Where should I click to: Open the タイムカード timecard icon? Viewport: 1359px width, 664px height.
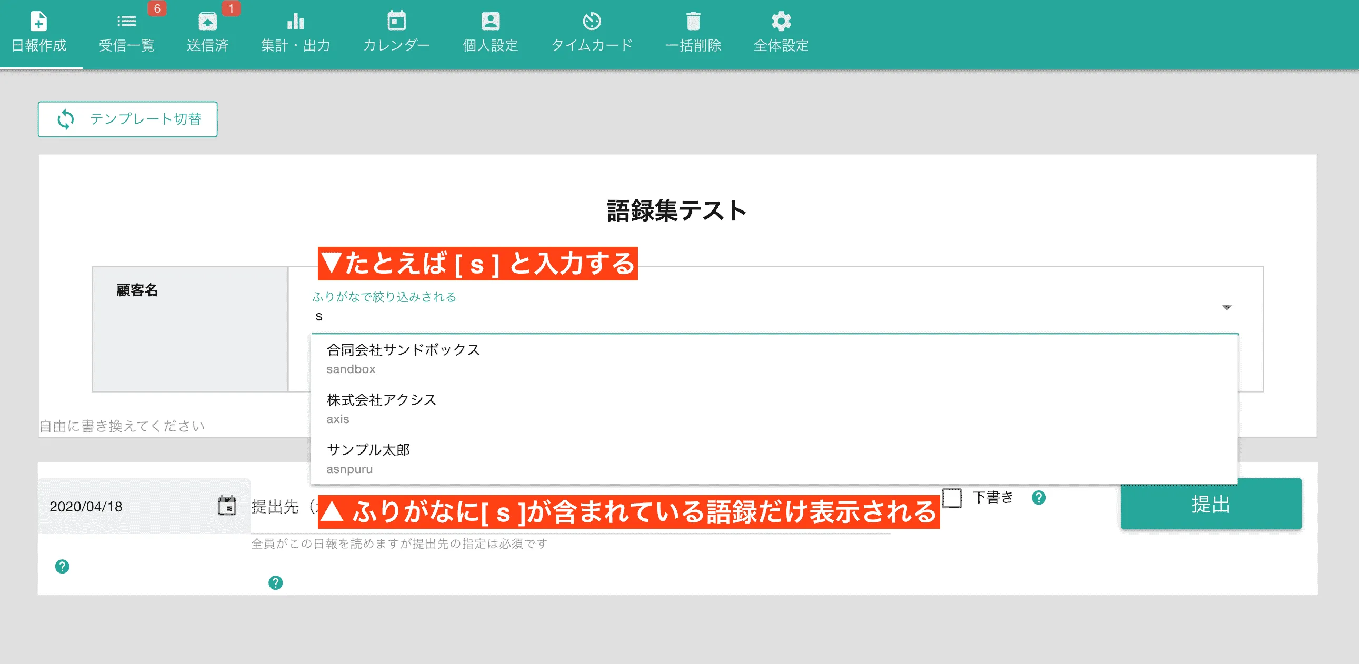pyautogui.click(x=592, y=22)
